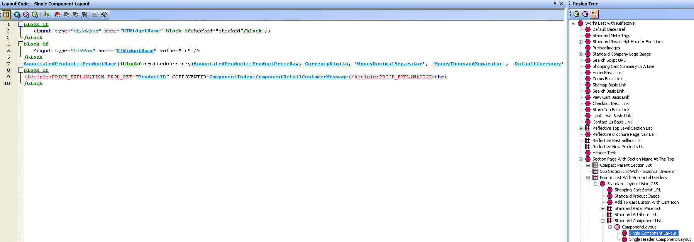Collapse the first block if code fold
This screenshot has width=694, height=242.
[20, 24]
